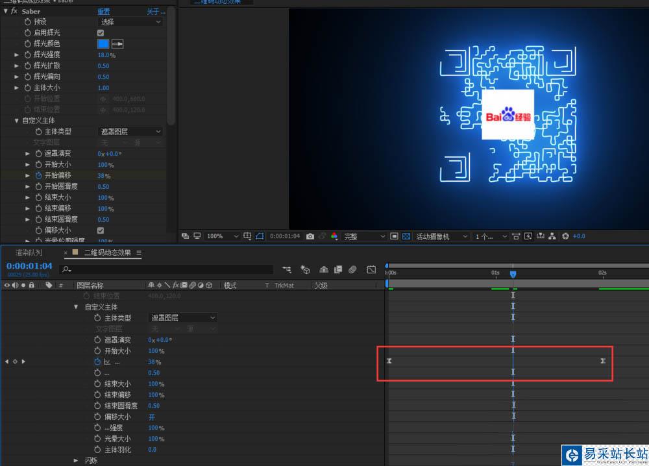The width and height of the screenshot is (649, 466).
Task: Toggle transparency grid icon in viewer
Action: tap(406, 236)
